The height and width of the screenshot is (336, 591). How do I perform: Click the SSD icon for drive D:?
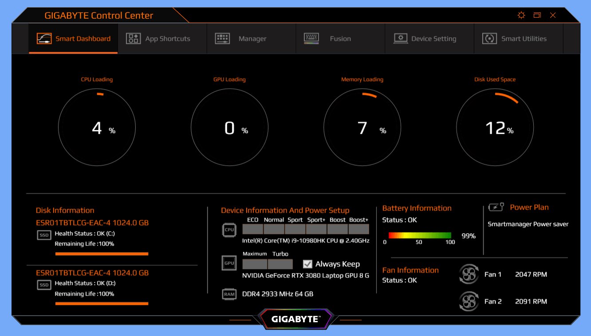click(44, 285)
